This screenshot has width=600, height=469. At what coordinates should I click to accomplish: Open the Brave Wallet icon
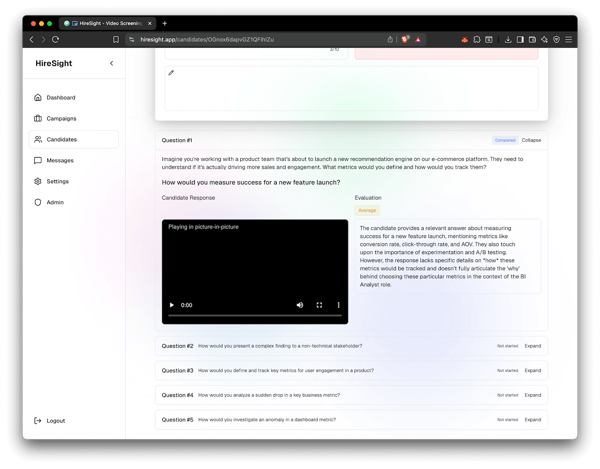point(532,39)
